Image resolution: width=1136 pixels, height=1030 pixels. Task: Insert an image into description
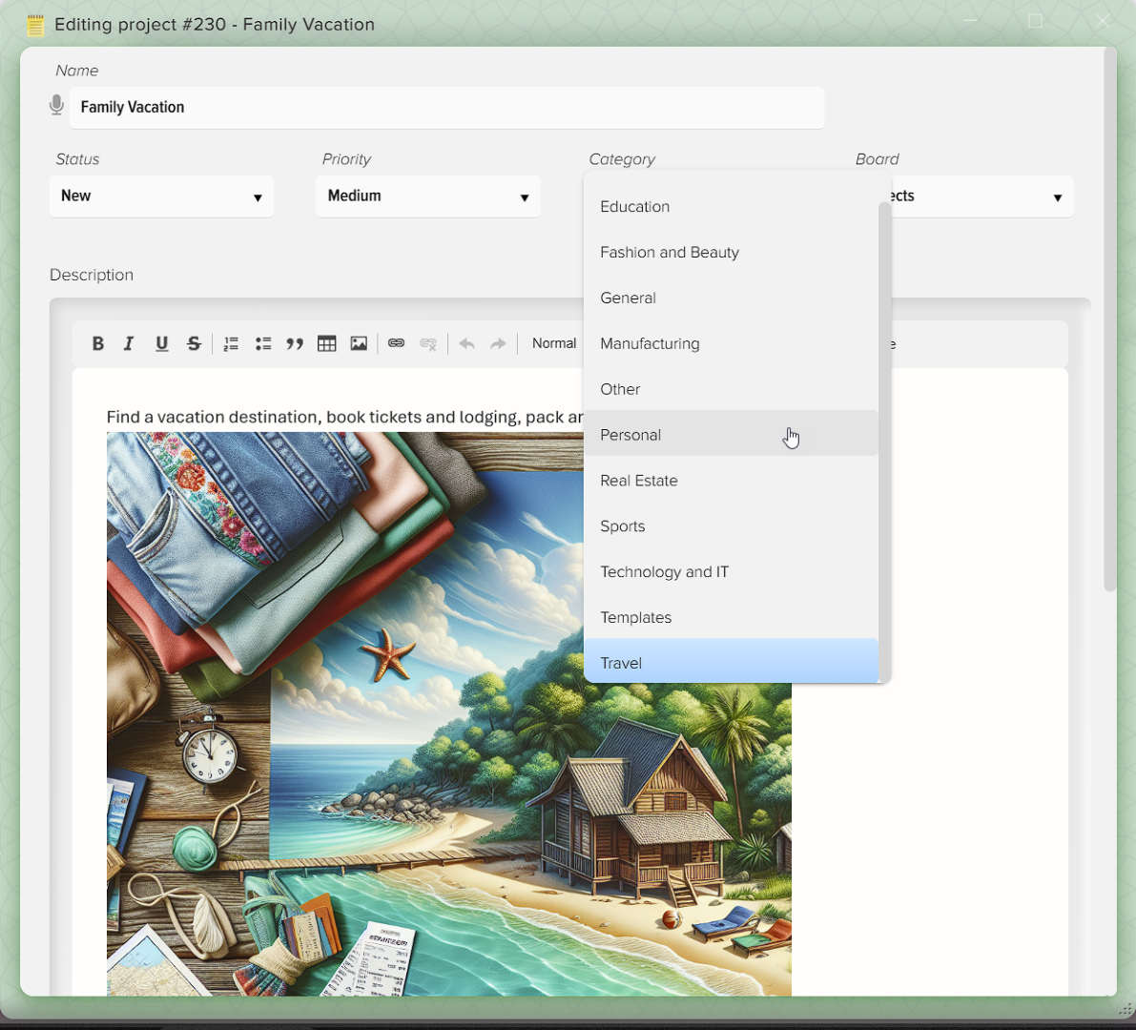pos(359,343)
